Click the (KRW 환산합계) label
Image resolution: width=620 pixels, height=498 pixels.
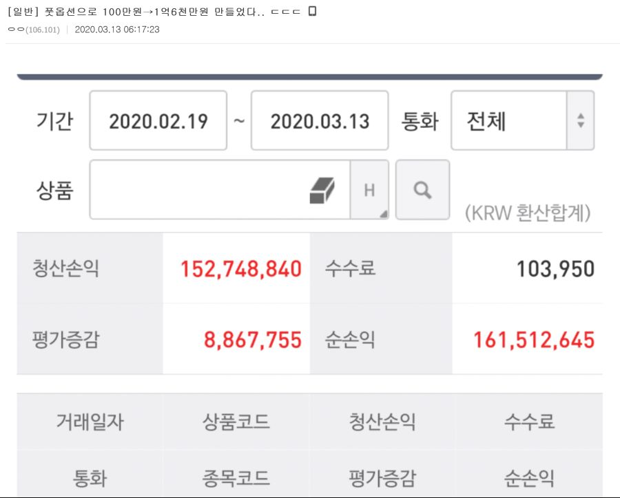(528, 213)
